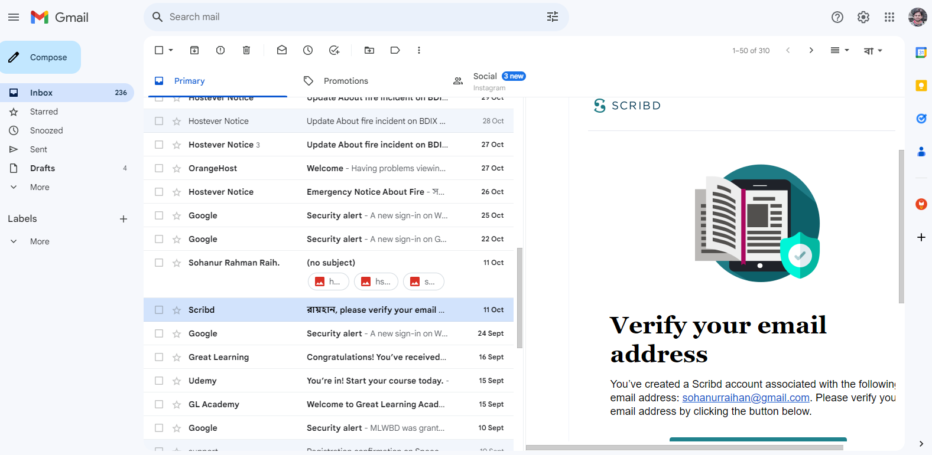Toggle the Bangla input tool button
932x455 pixels.
point(868,51)
